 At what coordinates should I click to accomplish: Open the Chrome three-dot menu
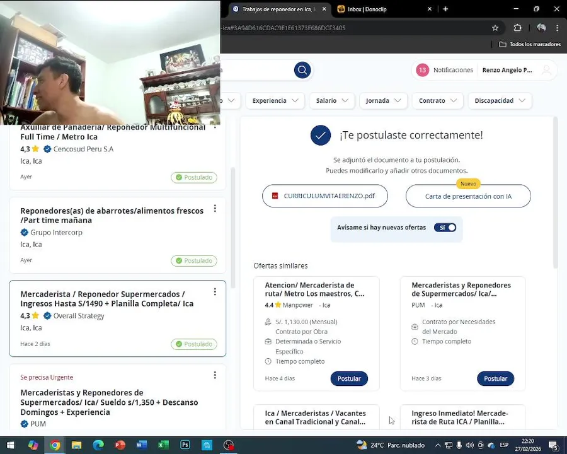coord(558,28)
